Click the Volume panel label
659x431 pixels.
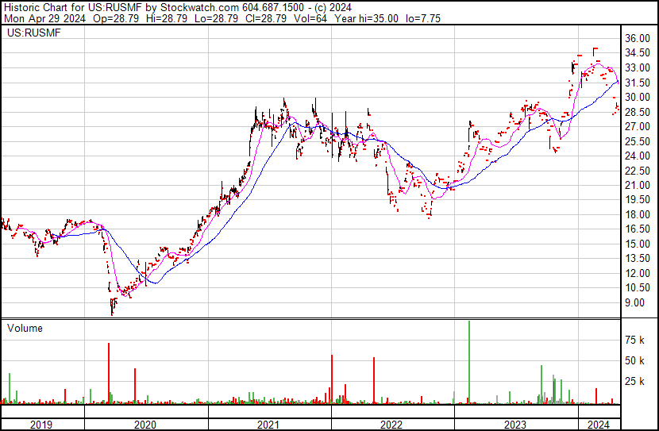pos(25,328)
